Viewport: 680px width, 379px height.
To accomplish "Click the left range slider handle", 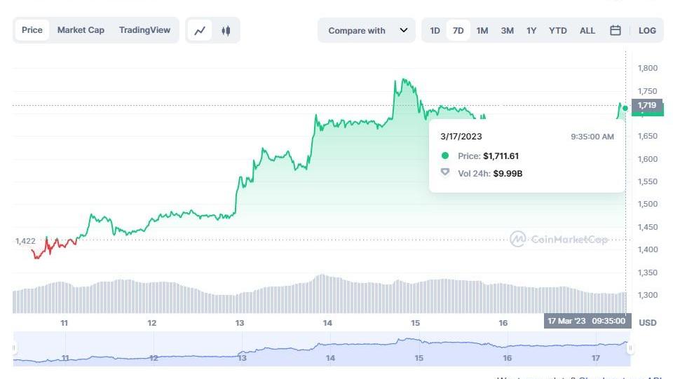I will [x=14, y=348].
